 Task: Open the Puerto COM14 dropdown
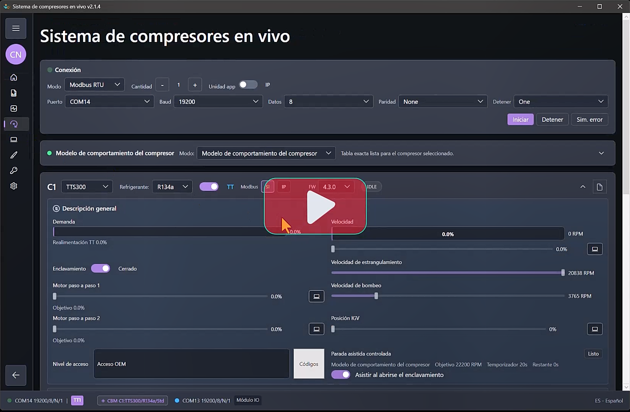click(109, 101)
